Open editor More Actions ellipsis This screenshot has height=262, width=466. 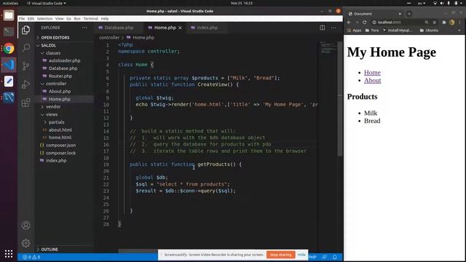[333, 28]
